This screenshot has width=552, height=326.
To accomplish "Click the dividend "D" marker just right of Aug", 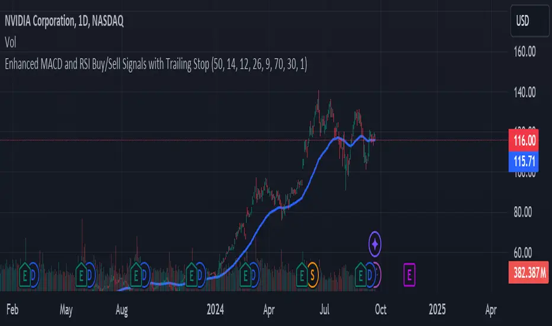I will click(x=144, y=274).
